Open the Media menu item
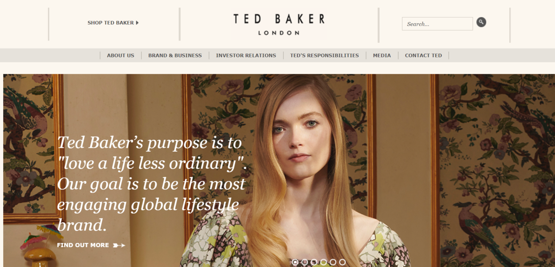555x267 pixels. coord(382,55)
